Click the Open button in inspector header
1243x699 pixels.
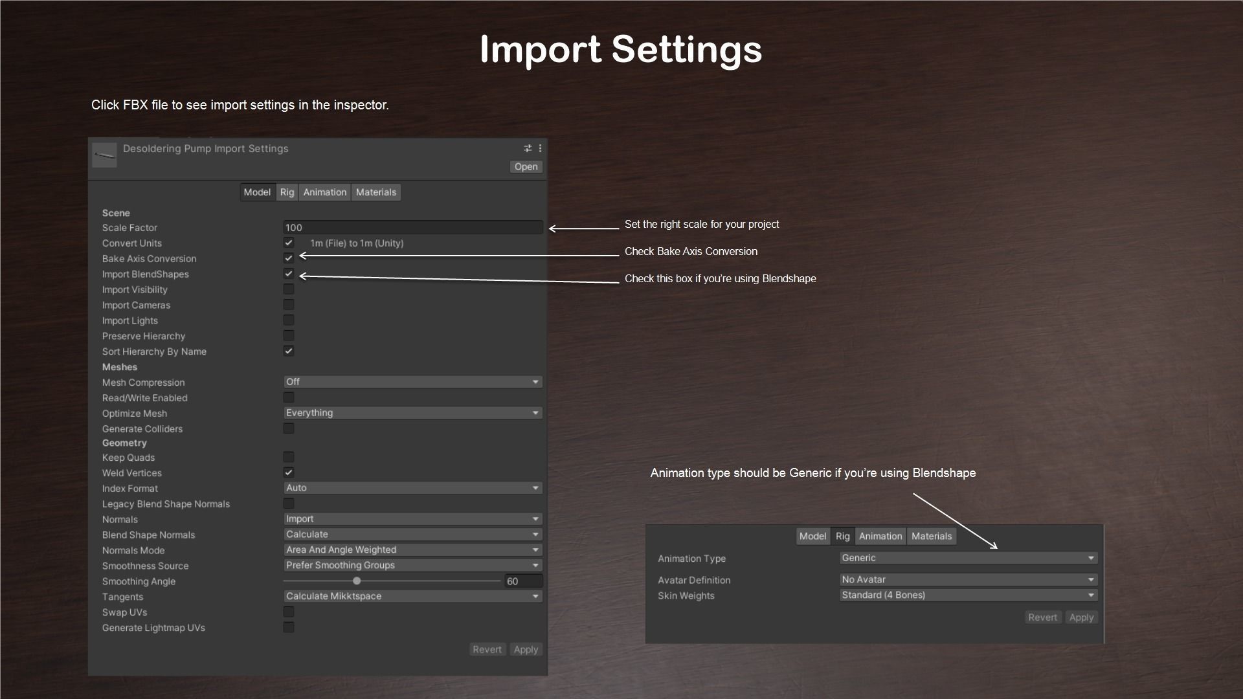[526, 167]
